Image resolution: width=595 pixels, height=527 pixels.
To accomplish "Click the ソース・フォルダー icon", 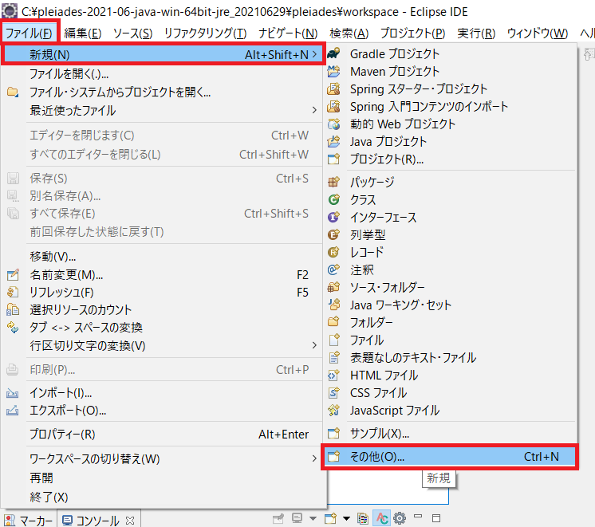I will click(333, 287).
